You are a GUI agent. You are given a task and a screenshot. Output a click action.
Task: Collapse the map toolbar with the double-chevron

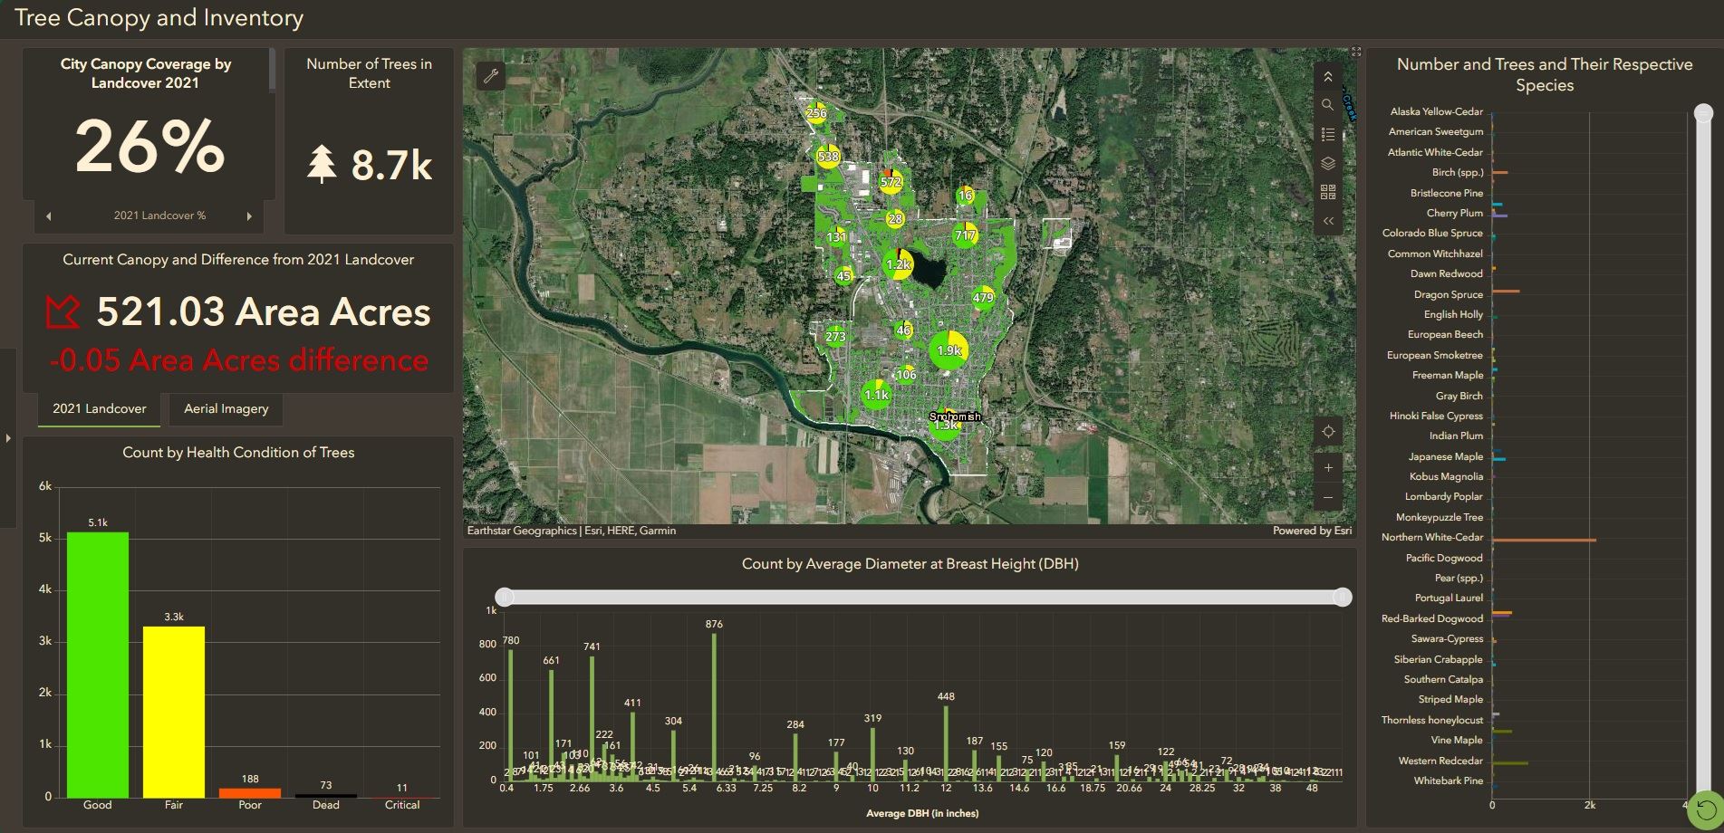click(x=1328, y=220)
